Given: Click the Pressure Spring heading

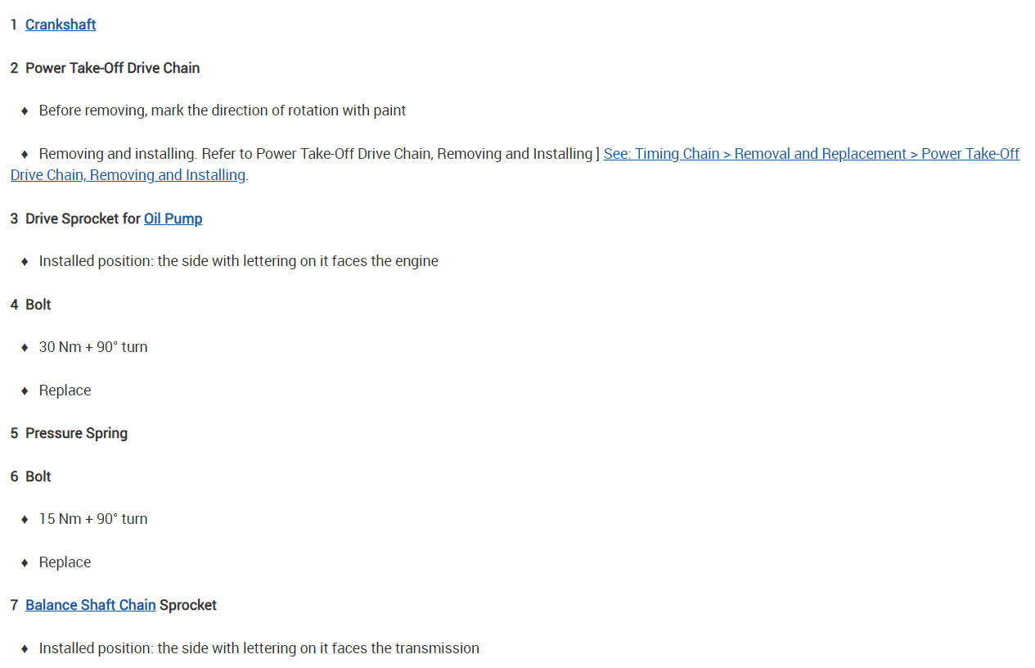Looking at the screenshot, I should [76, 433].
